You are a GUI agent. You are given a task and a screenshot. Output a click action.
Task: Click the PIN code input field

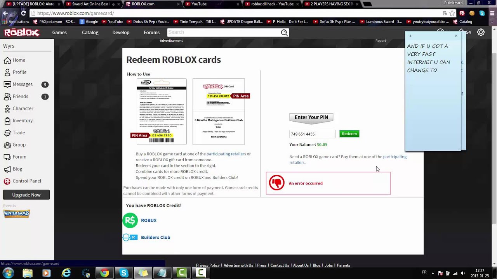pos(312,134)
